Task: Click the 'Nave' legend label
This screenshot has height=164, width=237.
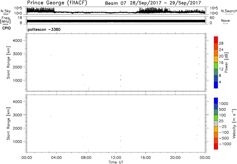Action: tap(225, 21)
